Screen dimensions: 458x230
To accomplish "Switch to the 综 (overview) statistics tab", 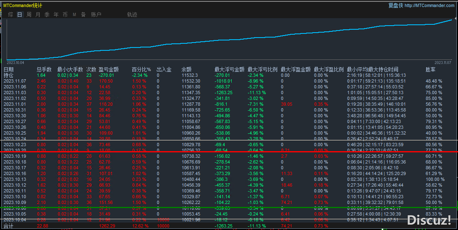I will coord(10,14).
